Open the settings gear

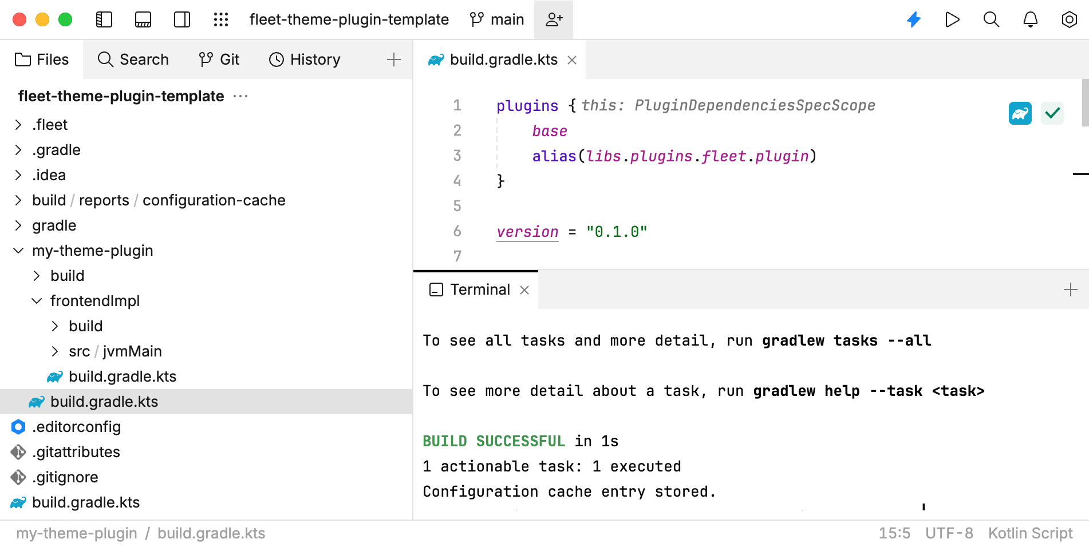tap(1068, 19)
